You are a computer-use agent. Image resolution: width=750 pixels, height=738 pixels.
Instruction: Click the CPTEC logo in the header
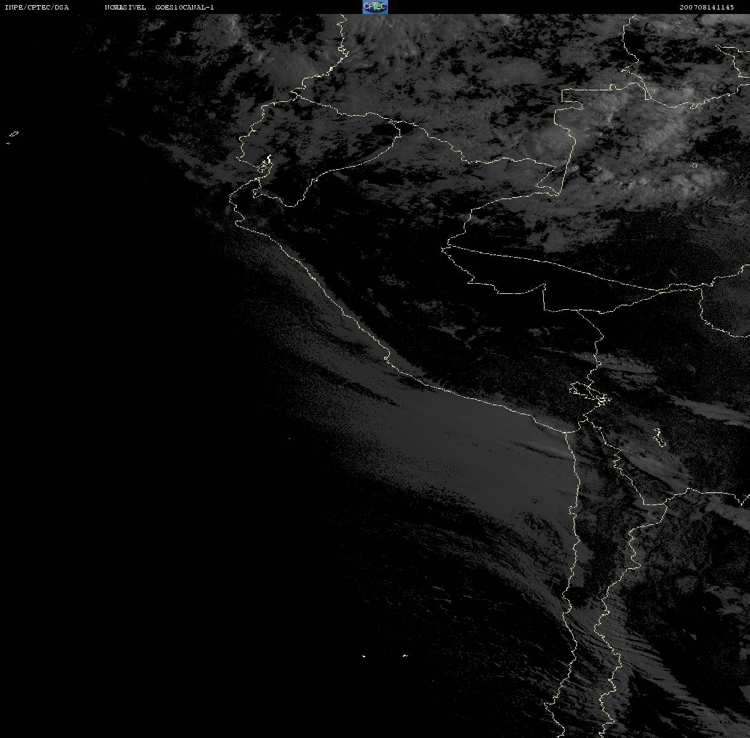(x=375, y=7)
